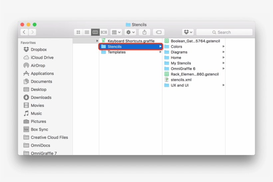Expand the OmniGraffle 6 folder arrow

223,69
